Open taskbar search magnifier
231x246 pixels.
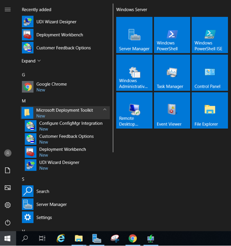tap(25, 239)
